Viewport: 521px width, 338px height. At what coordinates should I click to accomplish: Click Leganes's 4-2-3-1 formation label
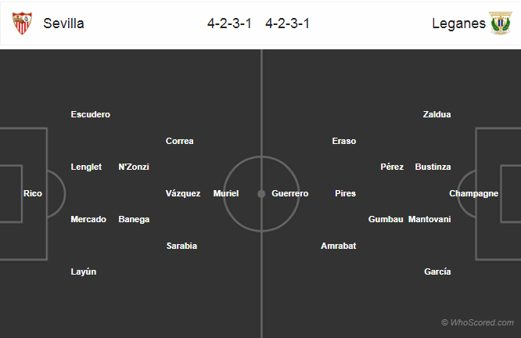pyautogui.click(x=287, y=23)
